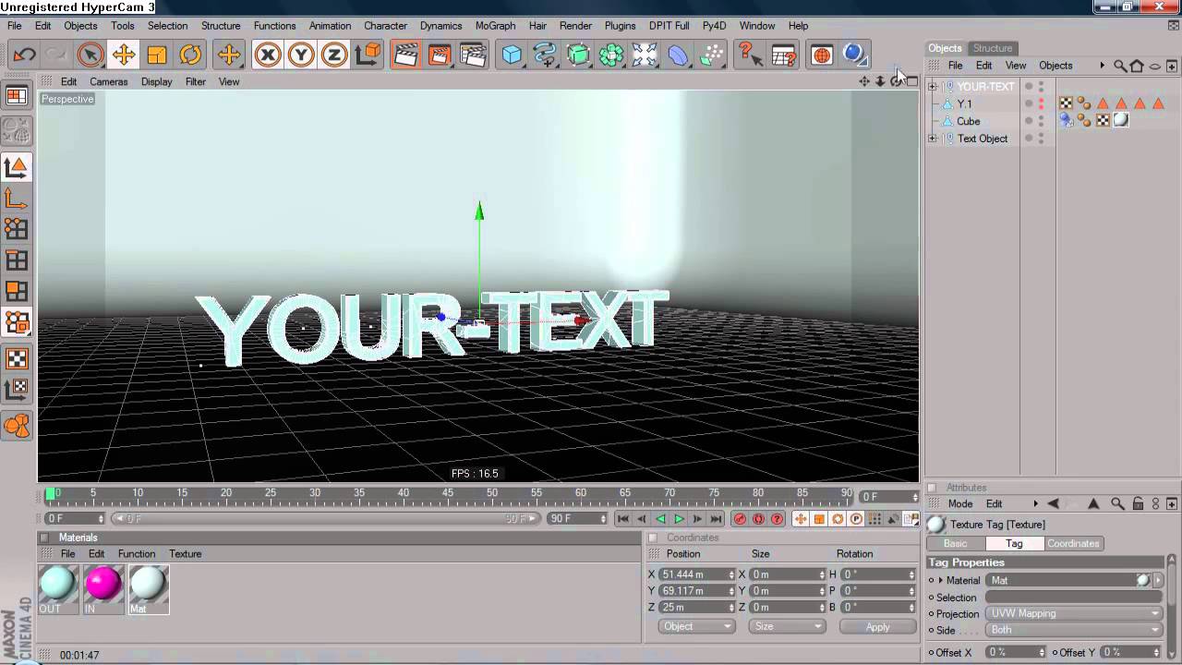Open the Projection UVW Mapping dropdown
Screen dimensions: 1182x665
pos(1075,613)
